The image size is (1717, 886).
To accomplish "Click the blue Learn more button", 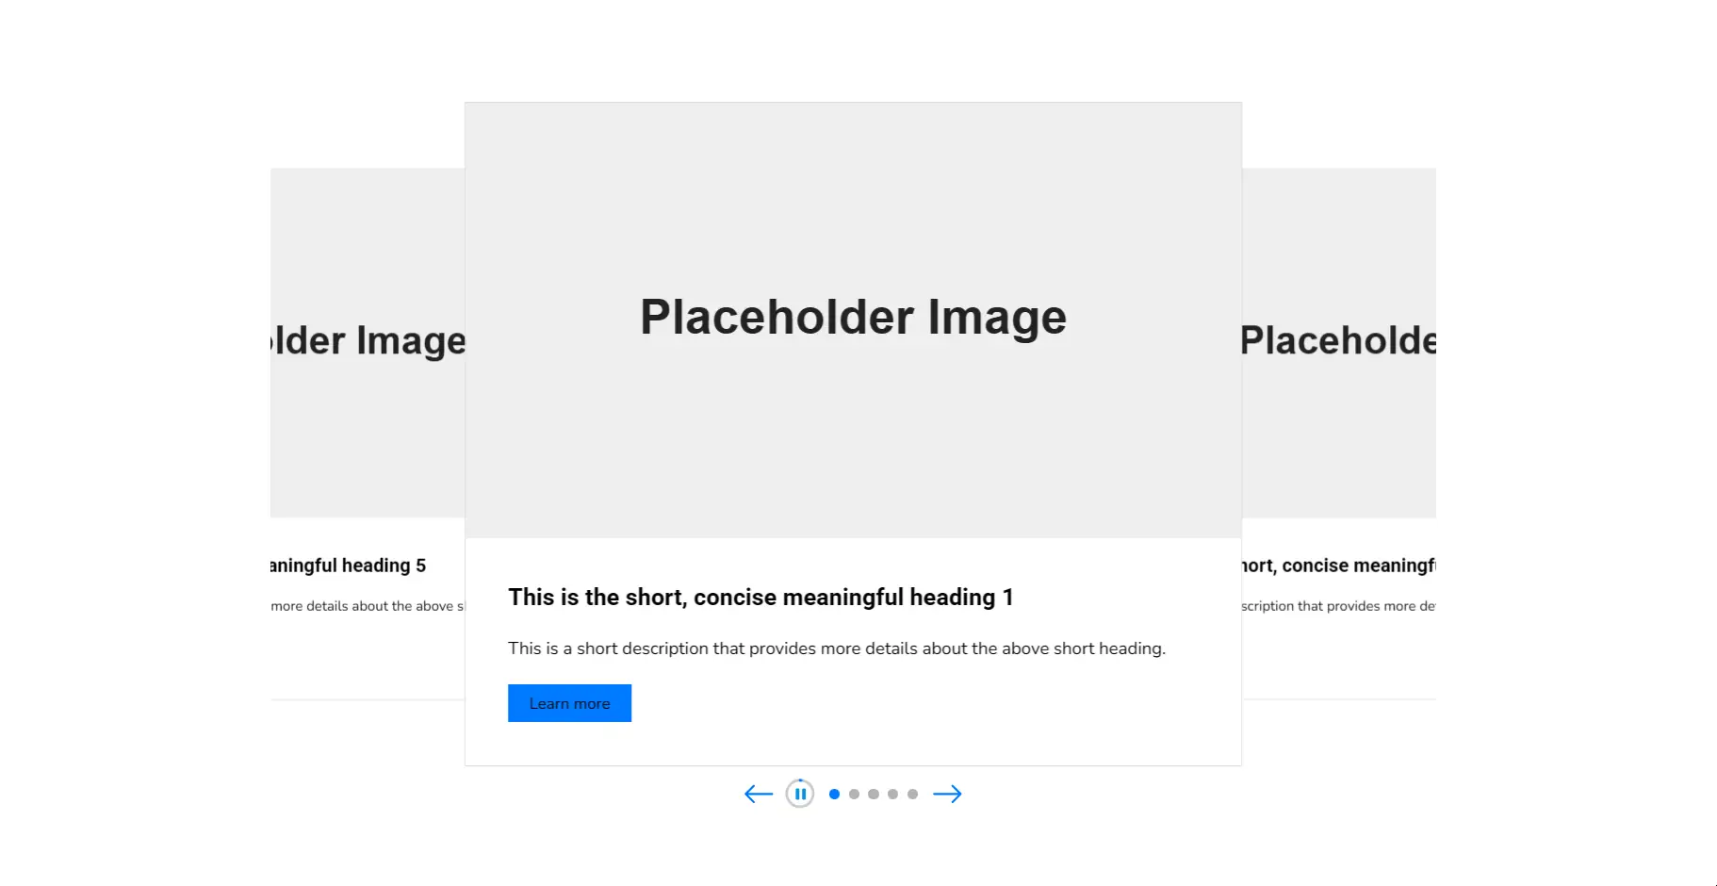I will click(x=569, y=703).
